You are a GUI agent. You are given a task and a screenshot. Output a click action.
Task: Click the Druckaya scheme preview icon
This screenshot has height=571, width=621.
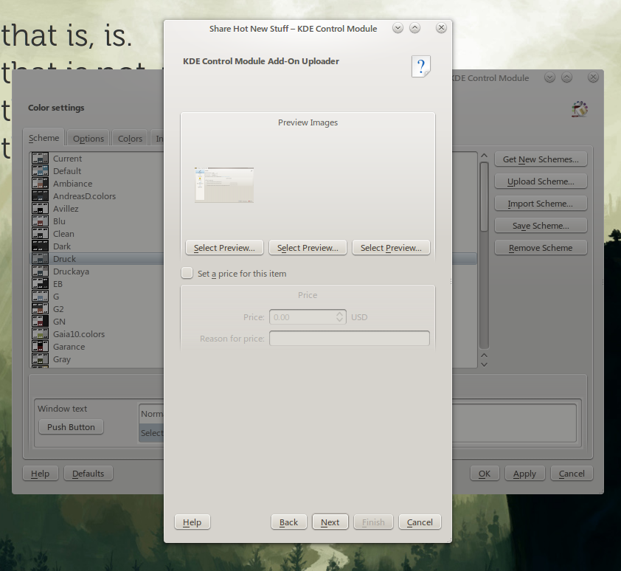coord(40,271)
